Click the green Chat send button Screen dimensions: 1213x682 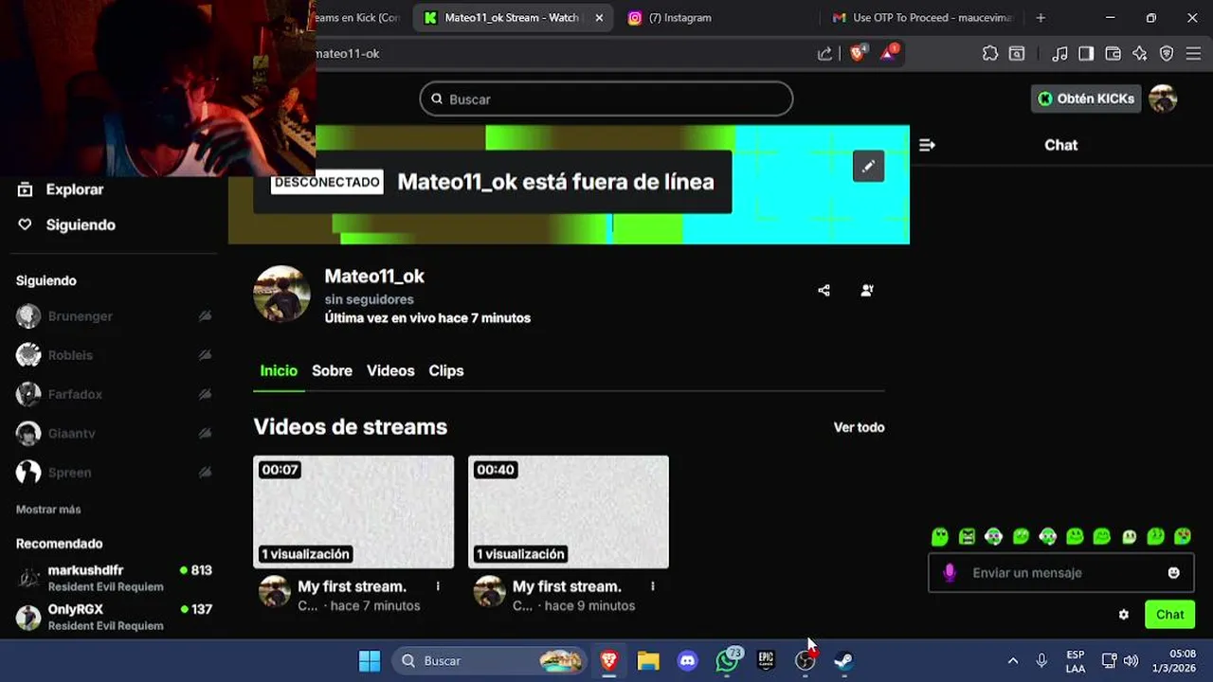point(1169,615)
